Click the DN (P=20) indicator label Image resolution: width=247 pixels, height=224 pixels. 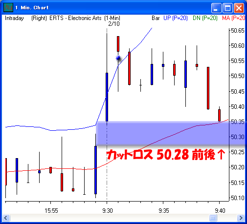click(205, 18)
